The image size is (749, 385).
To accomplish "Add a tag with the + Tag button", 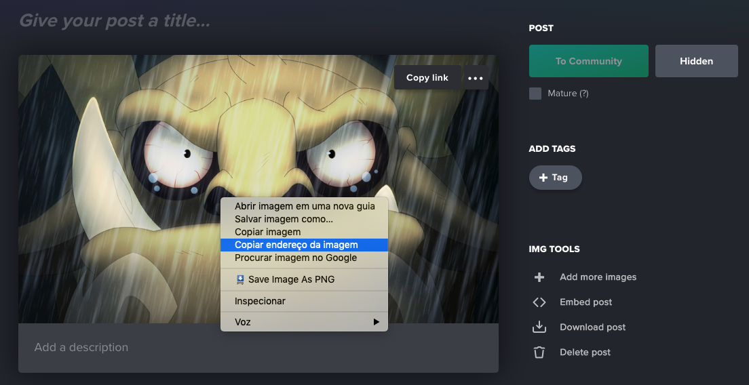I will (x=555, y=178).
